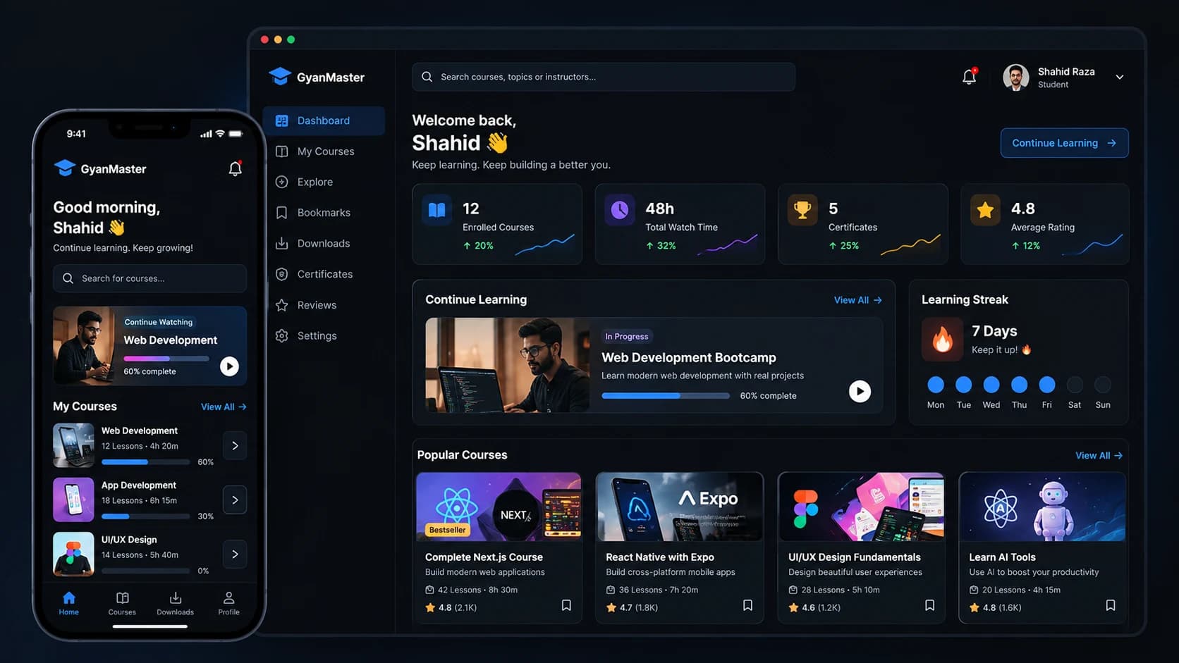Screen dimensions: 1179x663
Task: Select Wednesday streak dot
Action: point(991,385)
